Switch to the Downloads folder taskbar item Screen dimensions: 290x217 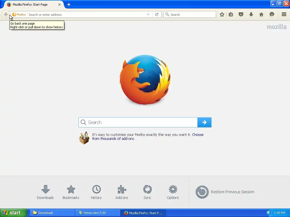[x=52, y=213]
